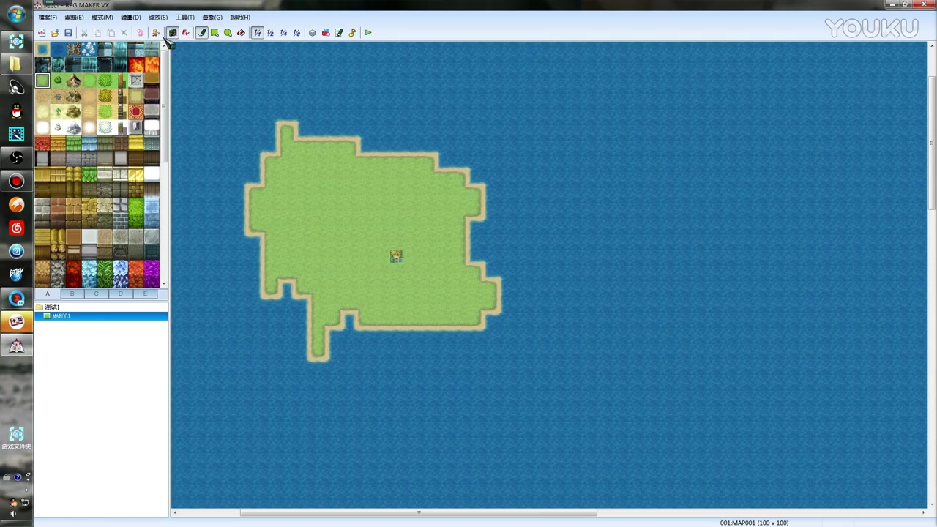Click the Delete X icon
Viewport: 937px width, 527px height.
click(124, 32)
